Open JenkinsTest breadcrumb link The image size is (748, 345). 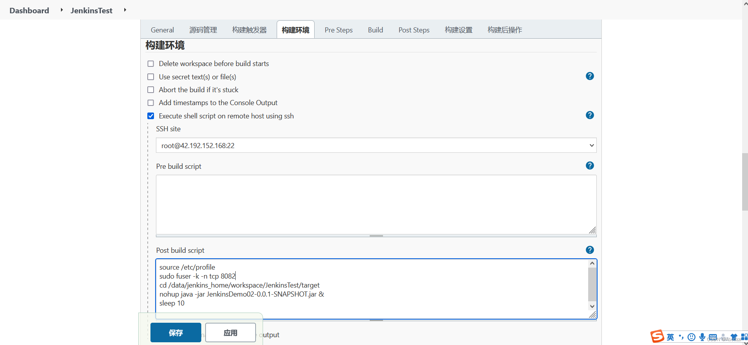click(91, 11)
